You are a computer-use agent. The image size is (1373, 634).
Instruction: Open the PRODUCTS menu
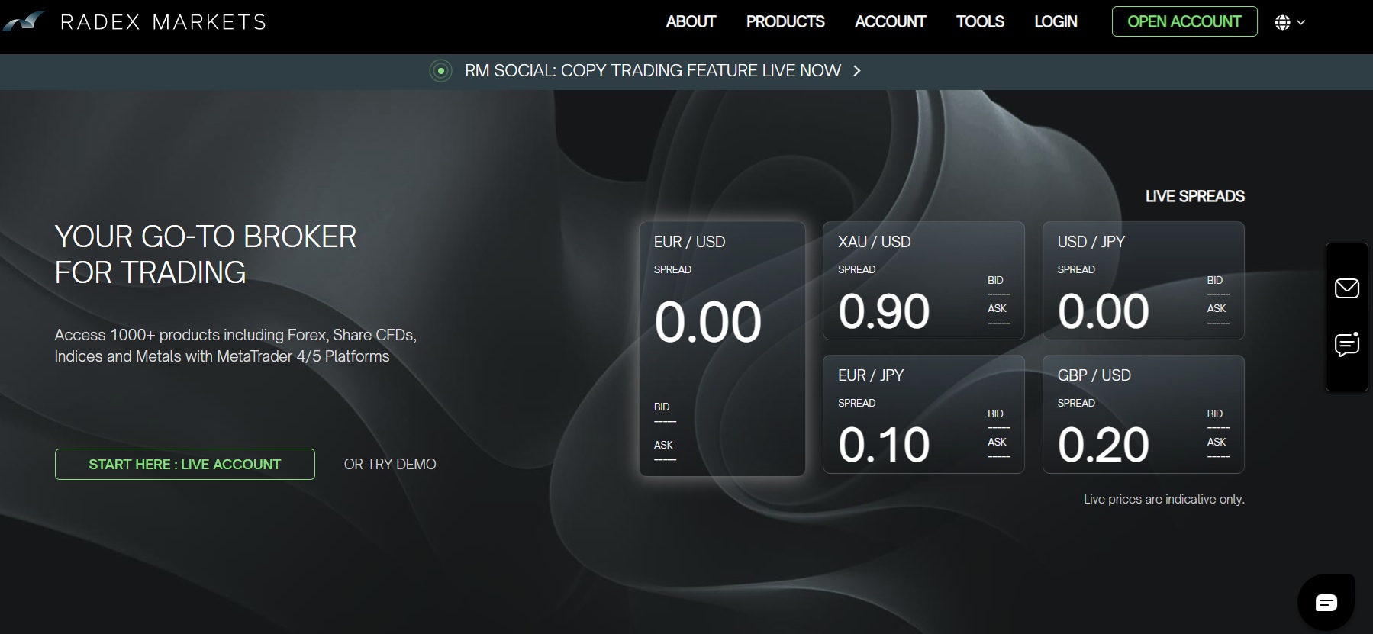[x=785, y=22]
